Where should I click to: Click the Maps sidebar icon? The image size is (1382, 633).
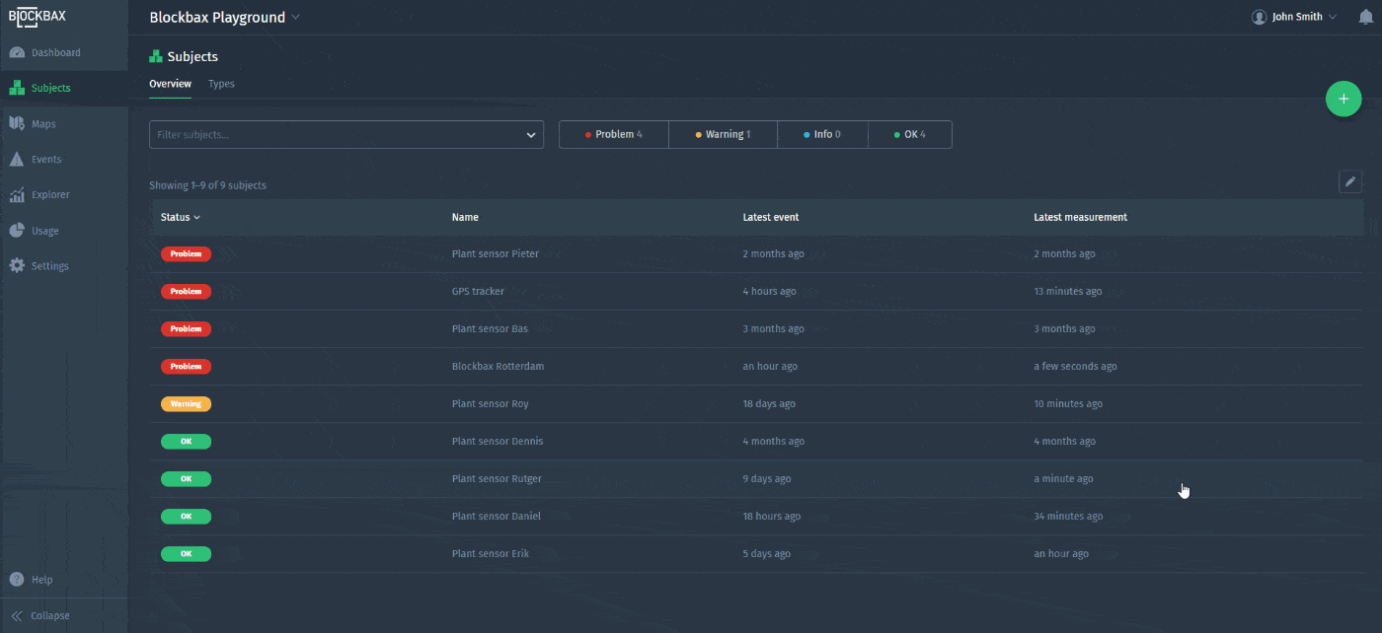point(17,123)
